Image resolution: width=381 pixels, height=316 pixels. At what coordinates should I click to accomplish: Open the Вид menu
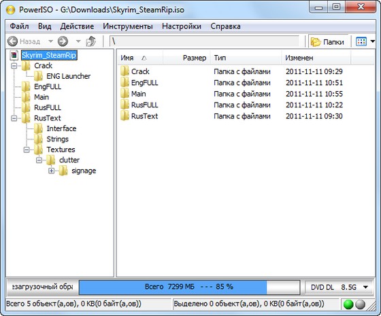pyautogui.click(x=45, y=27)
